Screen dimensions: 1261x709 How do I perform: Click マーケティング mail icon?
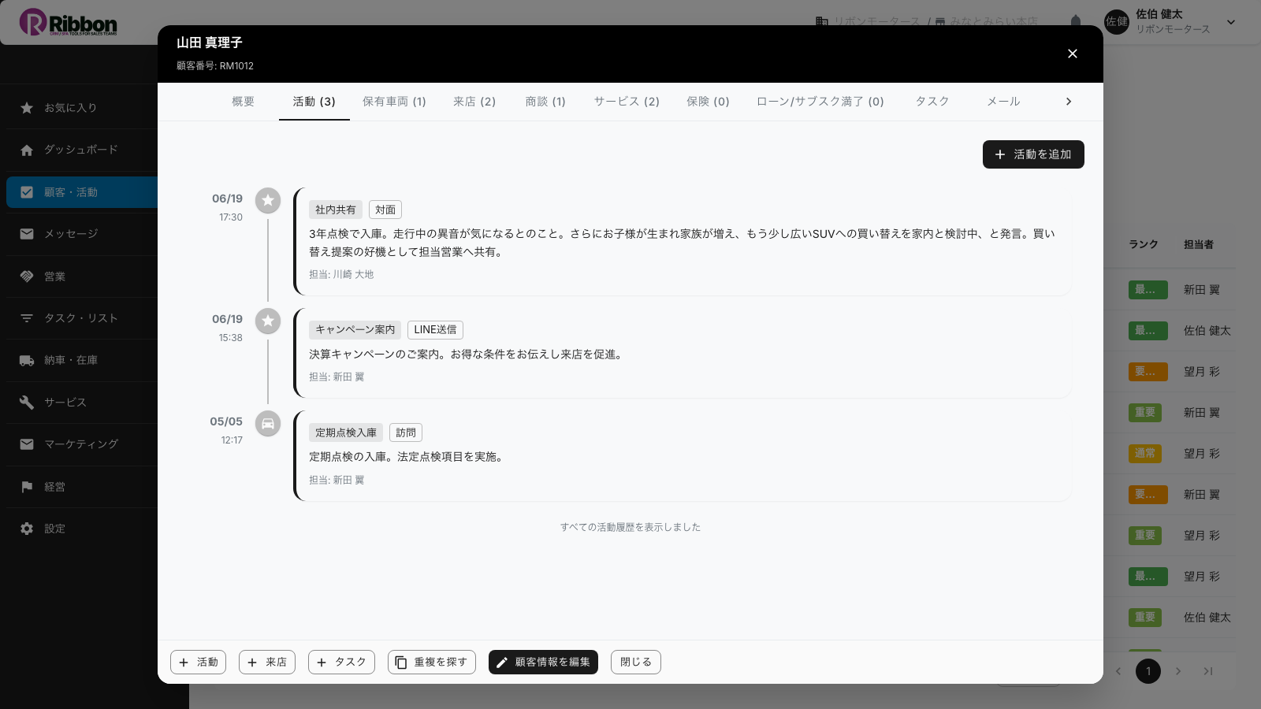(x=27, y=444)
